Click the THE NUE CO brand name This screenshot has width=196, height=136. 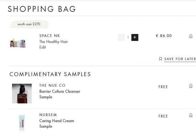point(52,86)
